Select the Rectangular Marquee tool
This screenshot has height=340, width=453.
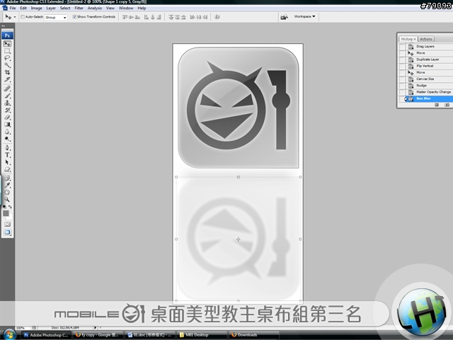click(x=7, y=51)
